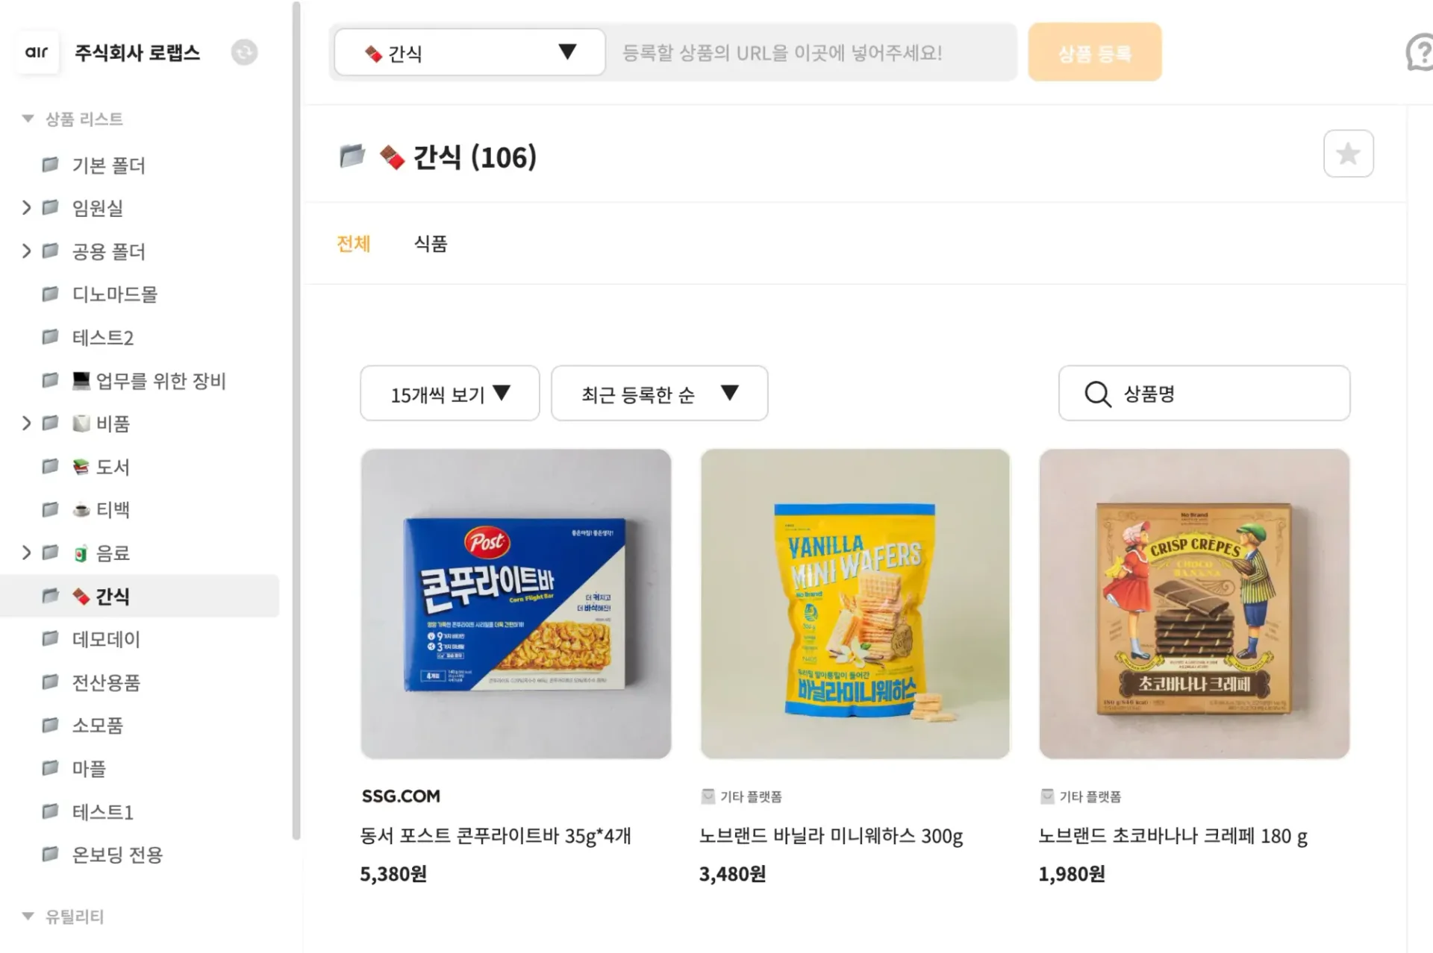Switch to the 식품 tab

(430, 244)
